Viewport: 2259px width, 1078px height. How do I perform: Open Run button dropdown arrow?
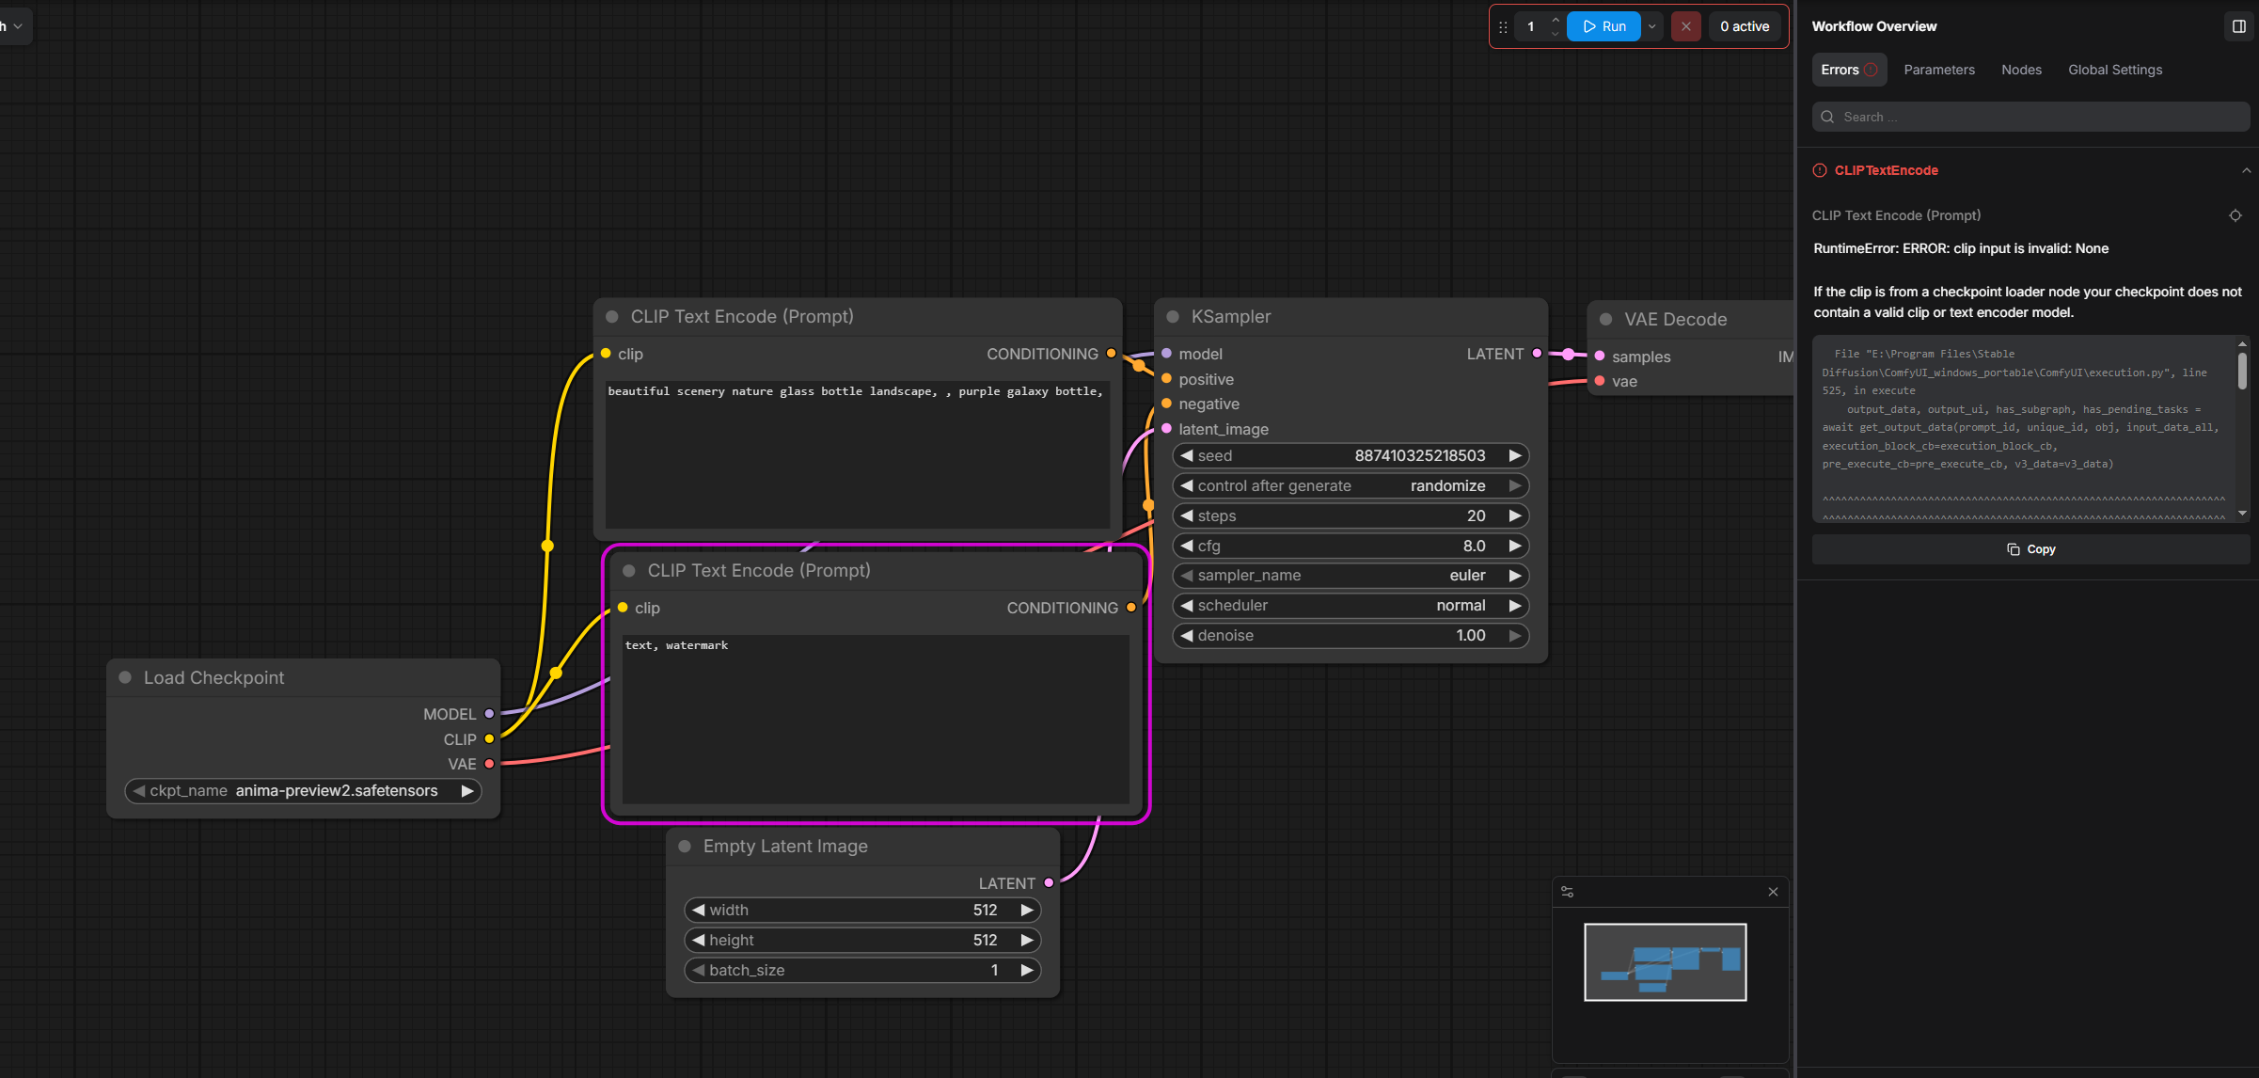1652,26
